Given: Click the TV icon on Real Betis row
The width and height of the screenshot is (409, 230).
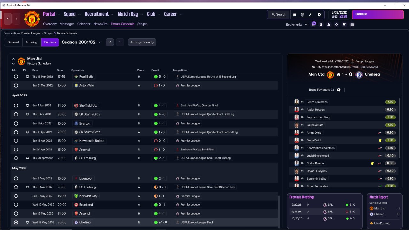Looking at the screenshot, I should pyautogui.click(x=27, y=77).
